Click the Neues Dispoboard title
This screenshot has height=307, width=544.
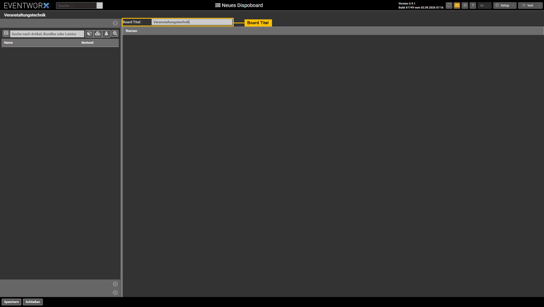click(x=239, y=5)
